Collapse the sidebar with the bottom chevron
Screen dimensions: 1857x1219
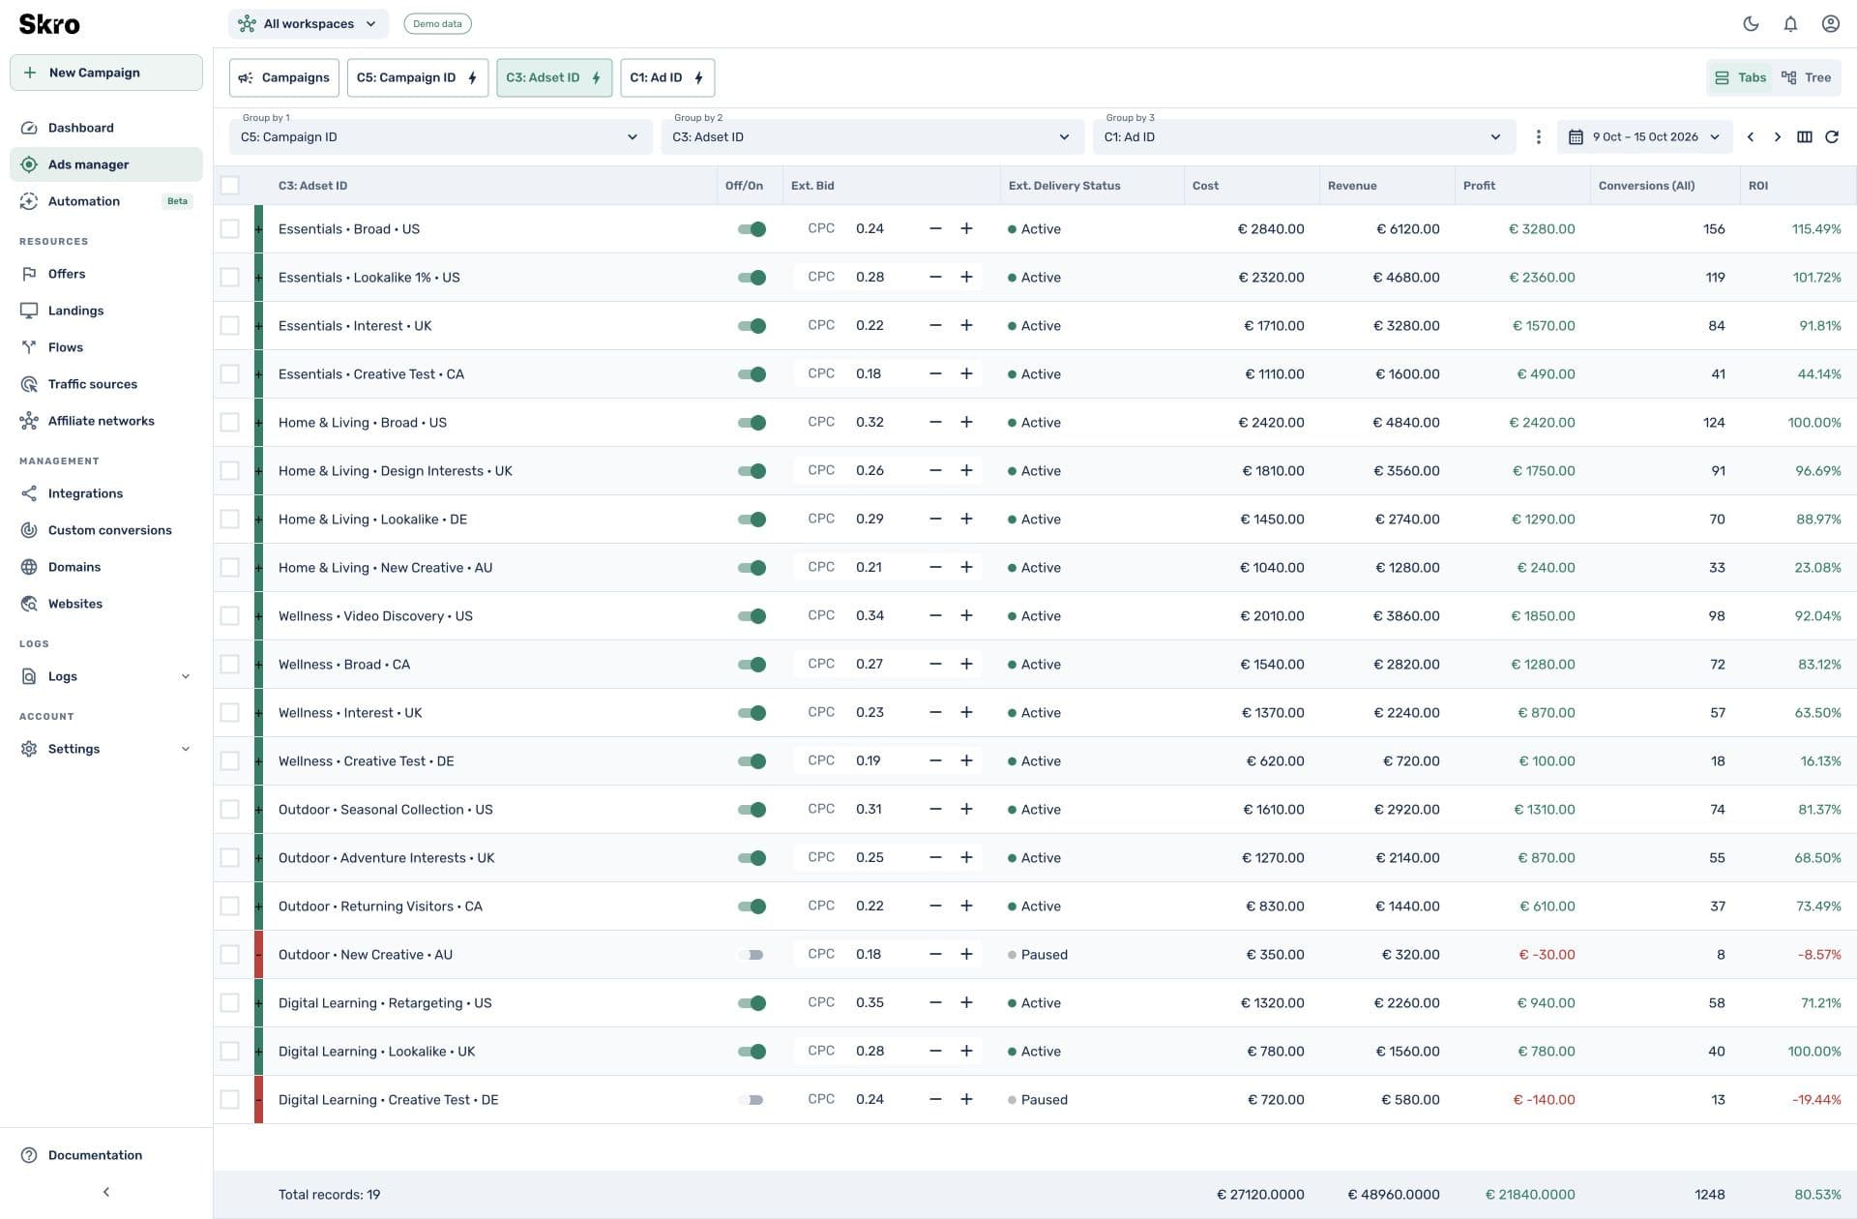click(x=106, y=1192)
